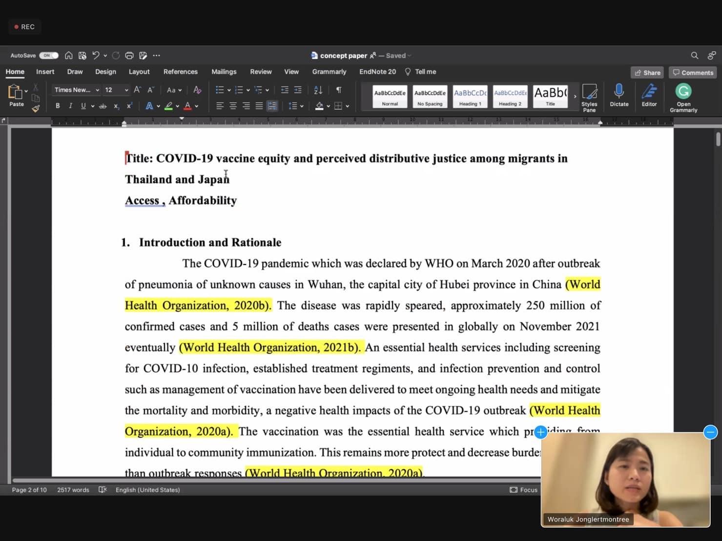Show paragraph marks with pilcrow icon
The width and height of the screenshot is (722, 541).
(339, 90)
